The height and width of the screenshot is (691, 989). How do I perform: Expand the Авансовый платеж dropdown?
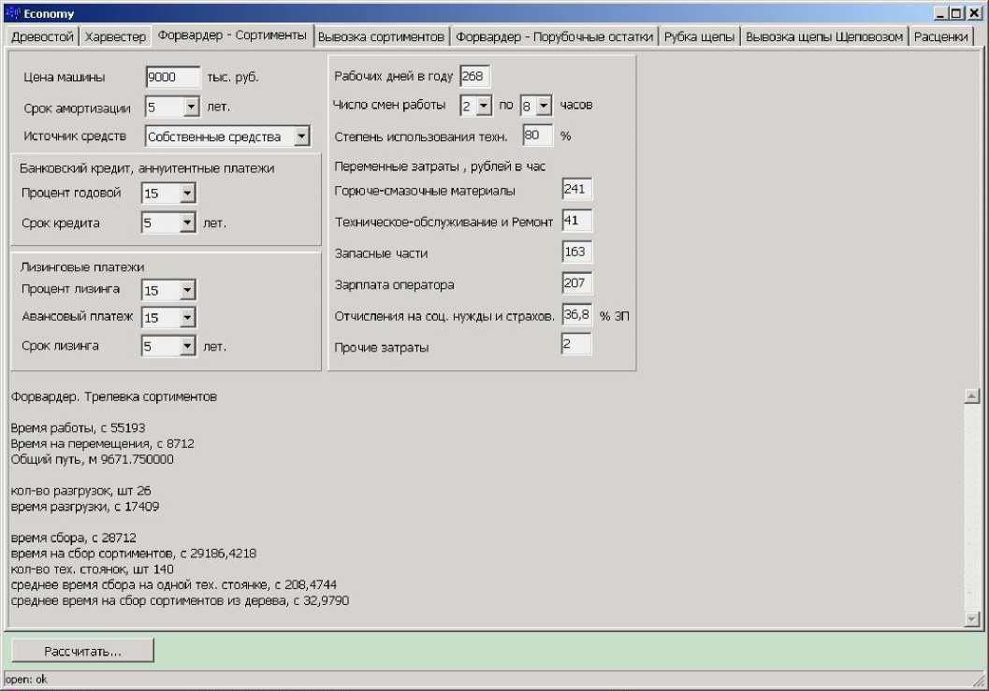pyautogui.click(x=187, y=318)
